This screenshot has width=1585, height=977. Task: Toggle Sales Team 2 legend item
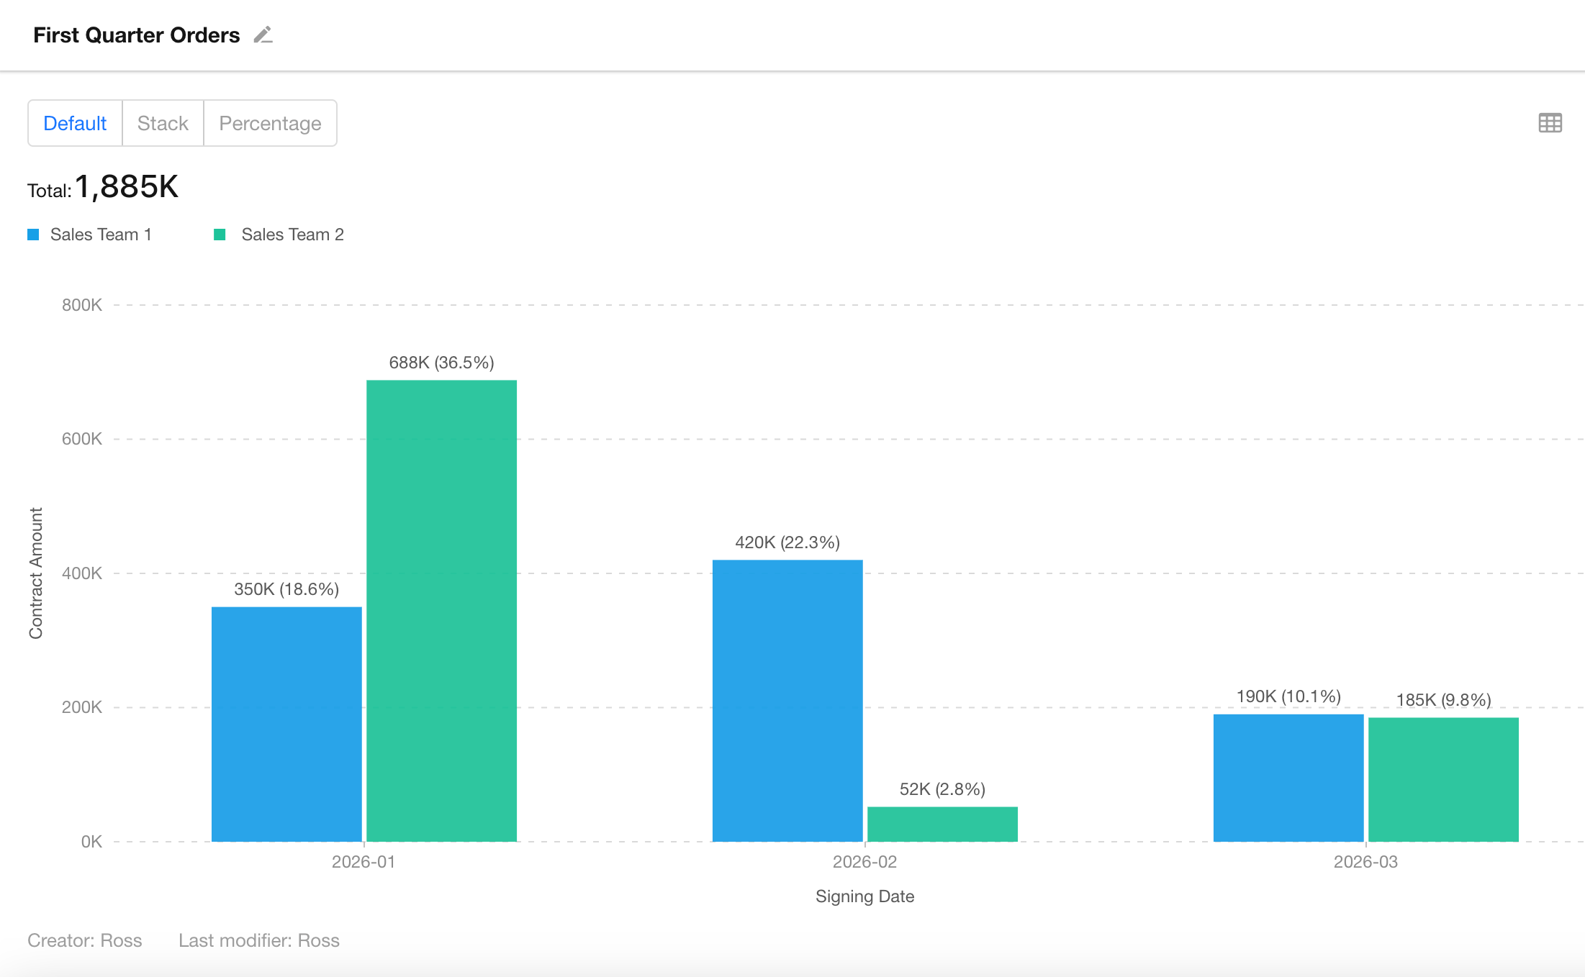tap(292, 235)
